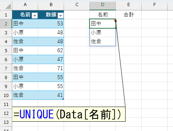
Task: Click cell B10 with value 41
Action: [x=51, y=95]
